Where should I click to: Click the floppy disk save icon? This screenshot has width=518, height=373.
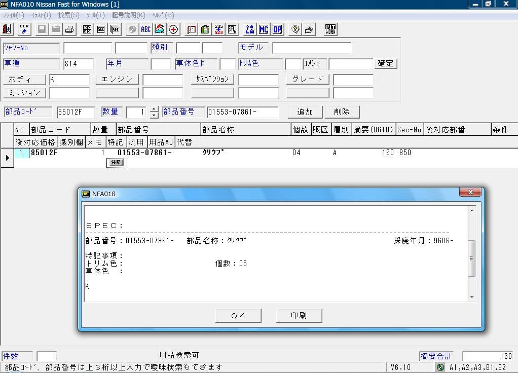coord(42,29)
